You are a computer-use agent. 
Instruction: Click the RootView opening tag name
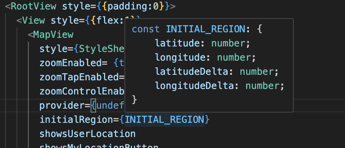(33, 6)
